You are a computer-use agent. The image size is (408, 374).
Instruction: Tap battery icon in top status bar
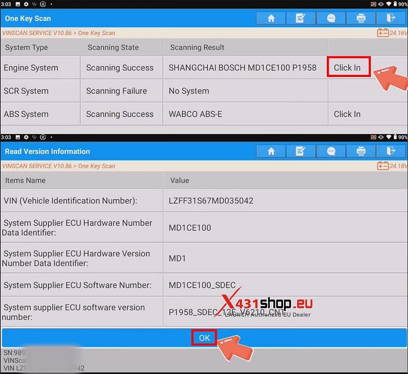click(395, 4)
